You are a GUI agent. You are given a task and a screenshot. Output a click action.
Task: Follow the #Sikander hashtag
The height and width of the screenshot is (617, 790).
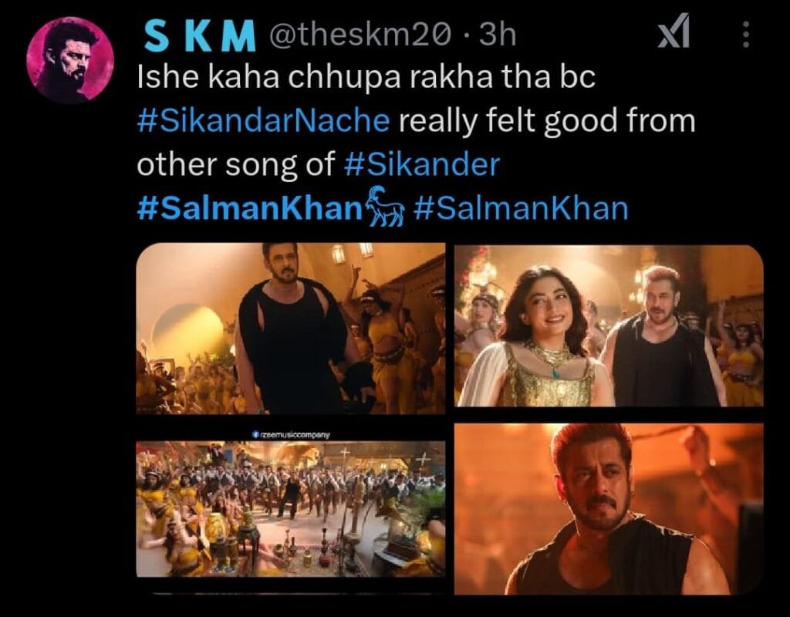[422, 164]
